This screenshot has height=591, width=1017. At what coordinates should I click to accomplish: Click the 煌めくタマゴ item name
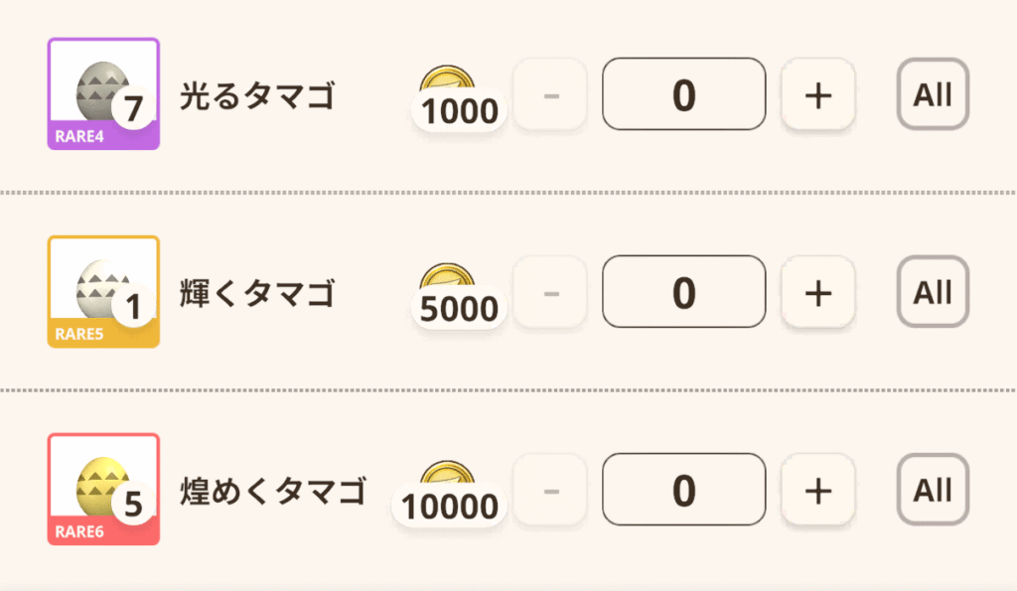point(273,491)
